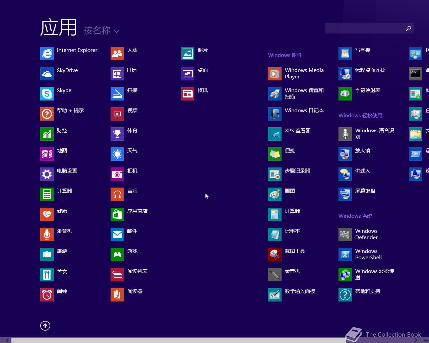
Task: Launch 远程桌面连接 icon
Action: pyautogui.click(x=345, y=74)
